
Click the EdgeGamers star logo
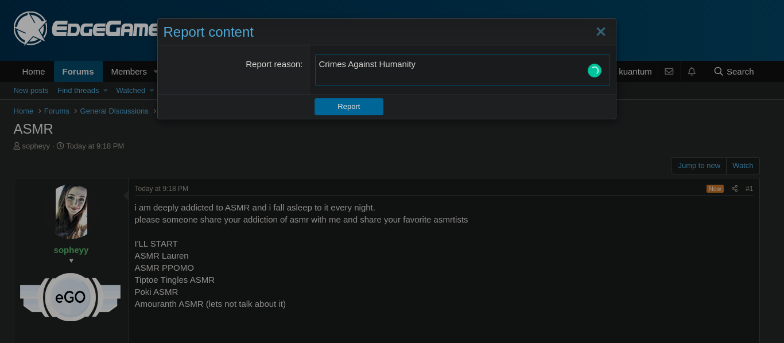(30, 29)
